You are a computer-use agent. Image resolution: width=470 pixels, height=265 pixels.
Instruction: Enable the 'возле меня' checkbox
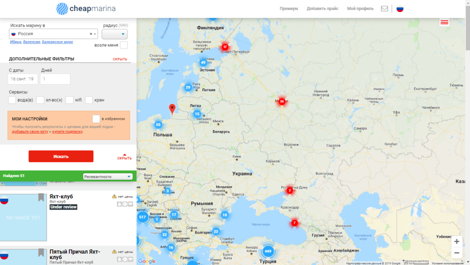click(x=123, y=45)
